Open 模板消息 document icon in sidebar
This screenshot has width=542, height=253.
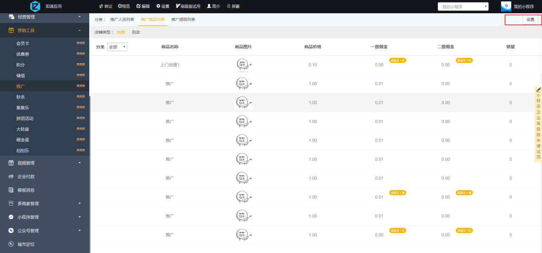[12, 190]
